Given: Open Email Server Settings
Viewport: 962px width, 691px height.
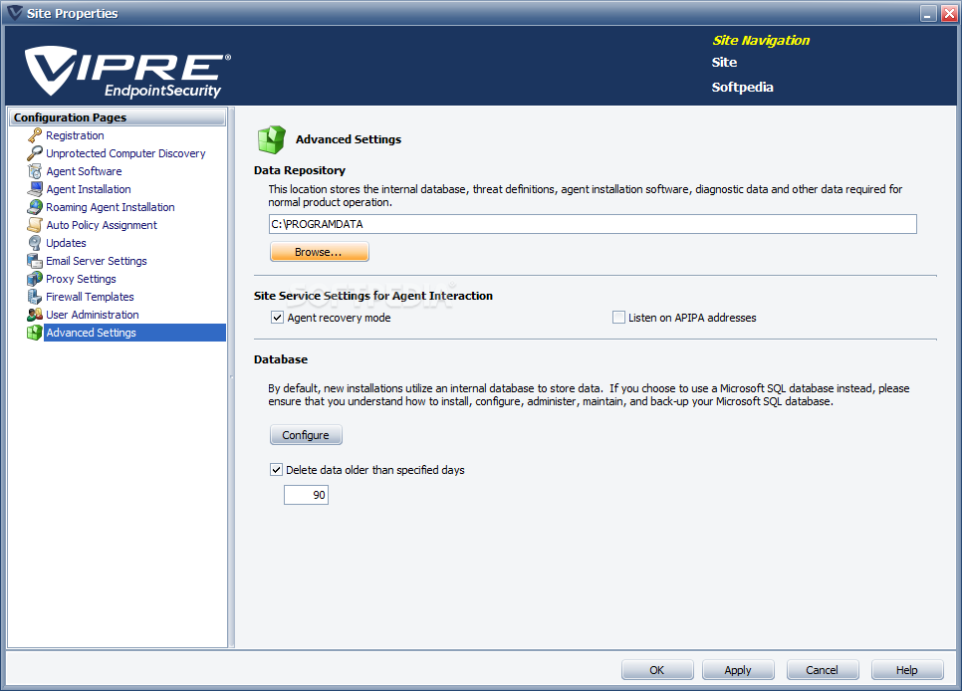Looking at the screenshot, I should tap(97, 261).
